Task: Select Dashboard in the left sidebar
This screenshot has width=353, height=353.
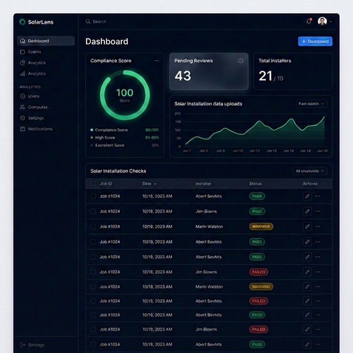Action: [45, 41]
